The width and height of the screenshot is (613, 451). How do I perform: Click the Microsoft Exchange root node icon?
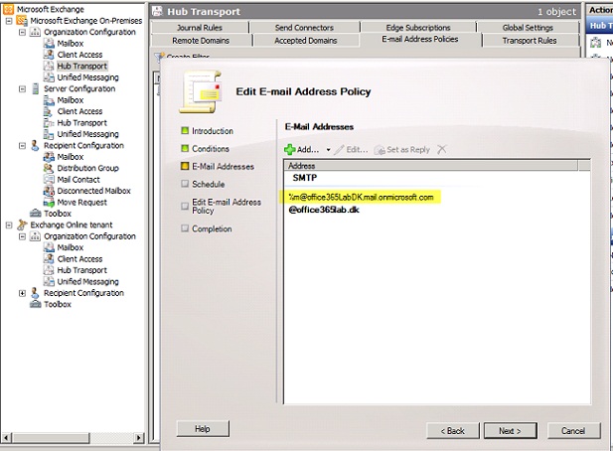point(8,9)
